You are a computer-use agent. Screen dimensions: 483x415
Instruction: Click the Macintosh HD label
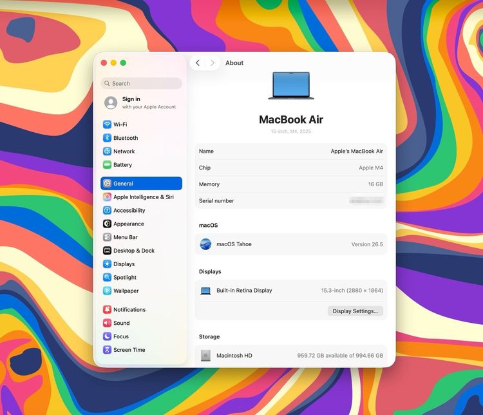click(234, 356)
